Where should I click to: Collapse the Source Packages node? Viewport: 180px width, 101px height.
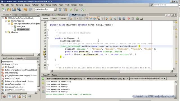pyautogui.click(x=6, y=21)
